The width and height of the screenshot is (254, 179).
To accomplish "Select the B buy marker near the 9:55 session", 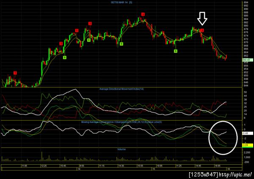I will (89, 40).
